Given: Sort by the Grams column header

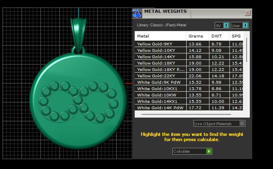Looking at the screenshot, I should click(x=197, y=36).
